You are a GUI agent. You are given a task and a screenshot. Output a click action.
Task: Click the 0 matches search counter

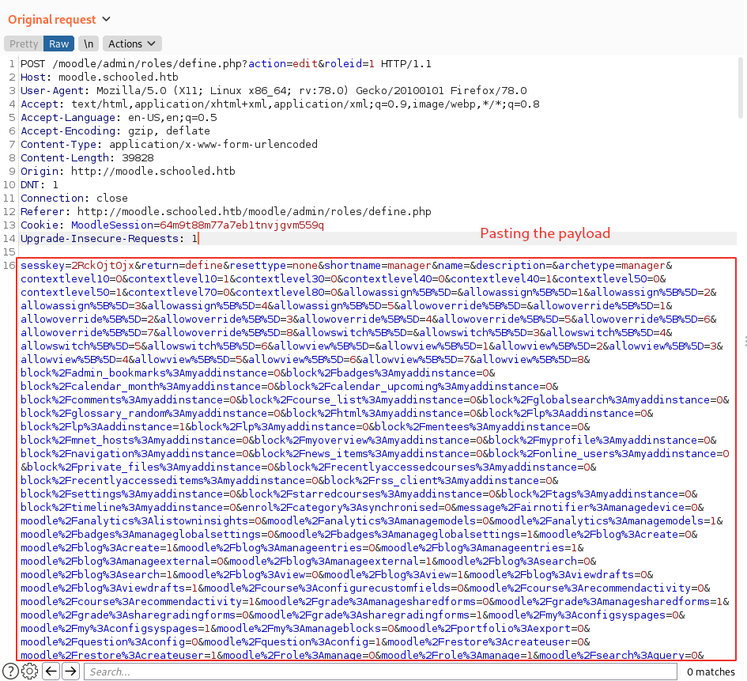711,672
